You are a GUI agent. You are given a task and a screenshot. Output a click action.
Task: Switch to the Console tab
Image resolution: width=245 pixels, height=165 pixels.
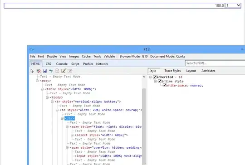click(x=62, y=64)
